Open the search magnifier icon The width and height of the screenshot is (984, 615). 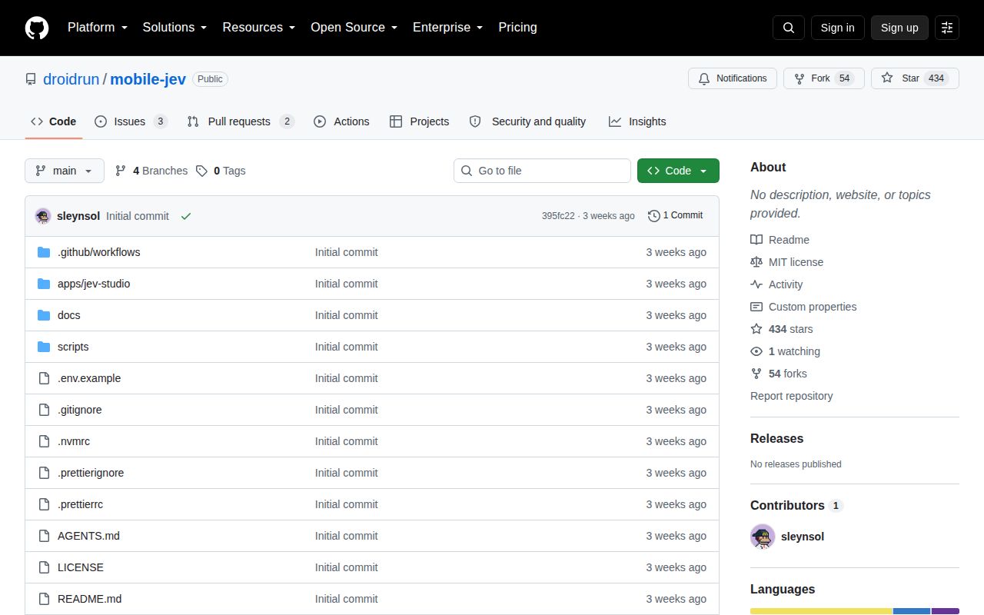[789, 28]
